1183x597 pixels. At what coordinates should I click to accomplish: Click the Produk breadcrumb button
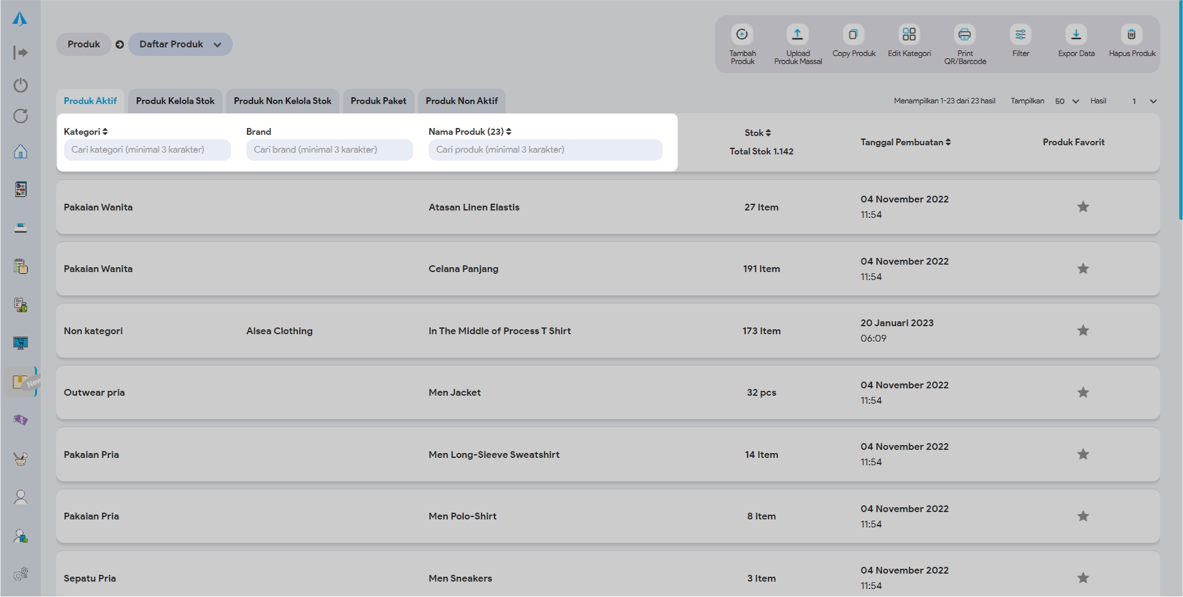click(84, 44)
